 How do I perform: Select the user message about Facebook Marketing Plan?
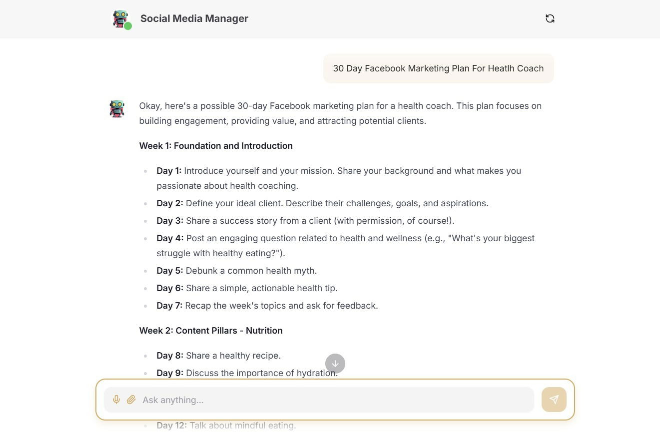pos(438,68)
